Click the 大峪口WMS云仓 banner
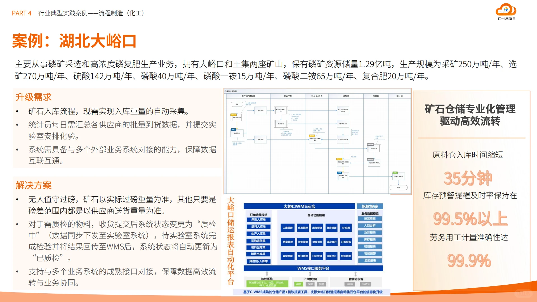This screenshot has width=537, height=302. coord(299,206)
